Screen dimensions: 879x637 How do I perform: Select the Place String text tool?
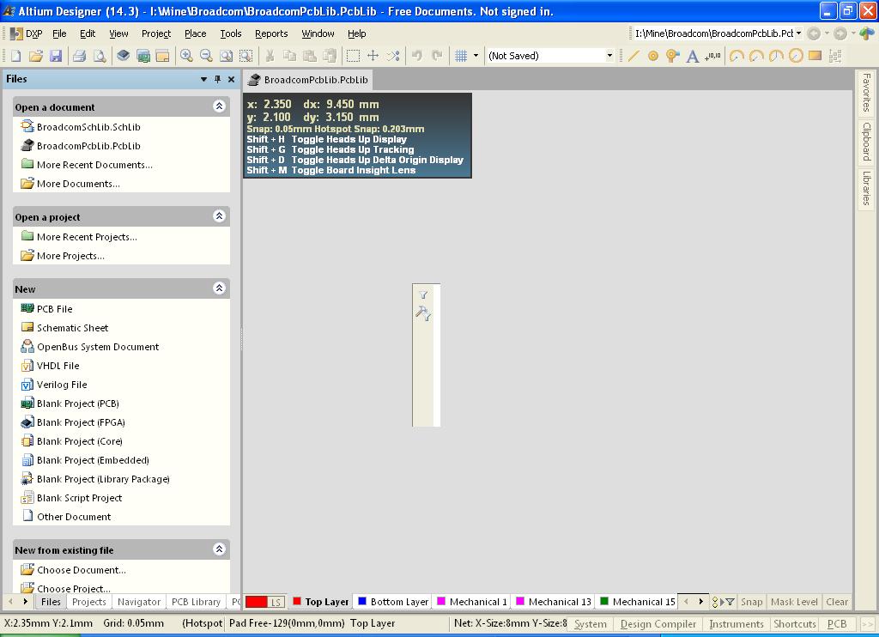[x=693, y=56]
